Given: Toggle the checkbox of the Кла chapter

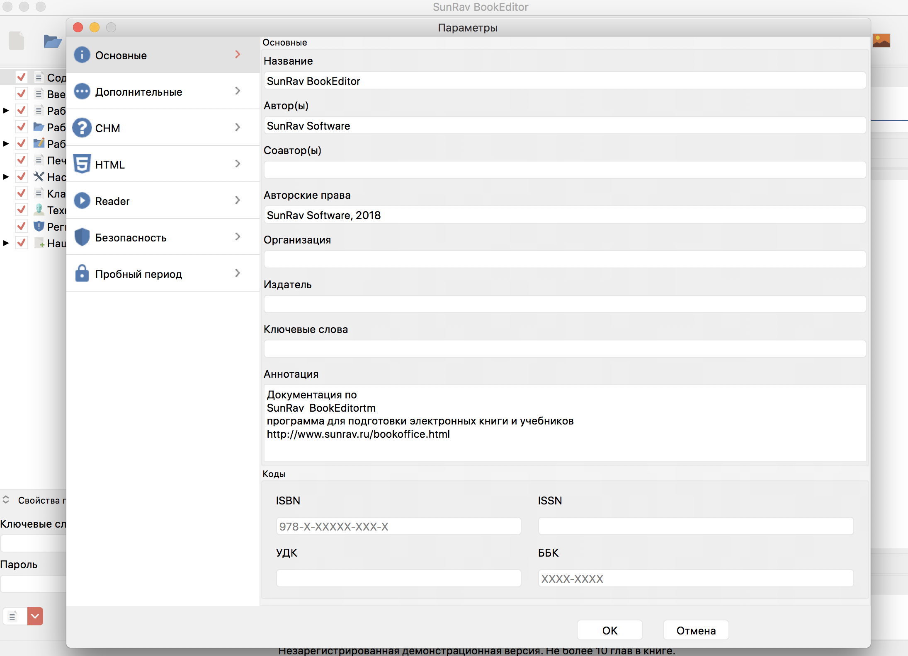Looking at the screenshot, I should tap(22, 193).
